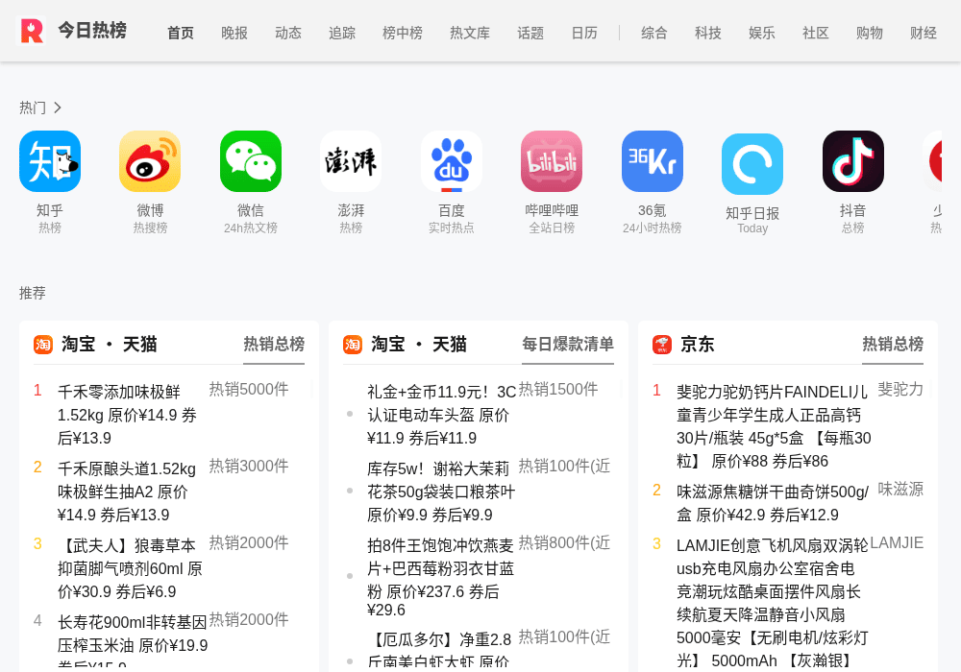Viewport: 961px width, 672px height.
Task: Open item 斐驼力驼奶钙片FAINDELI
Action: point(774,426)
